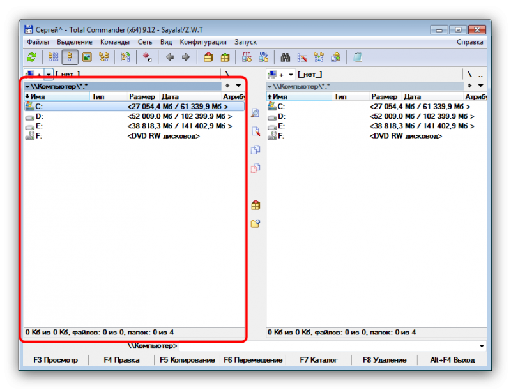511x390 pixels.
Task: Click the right panel \\Компьютер path bar
Action: coord(365,86)
